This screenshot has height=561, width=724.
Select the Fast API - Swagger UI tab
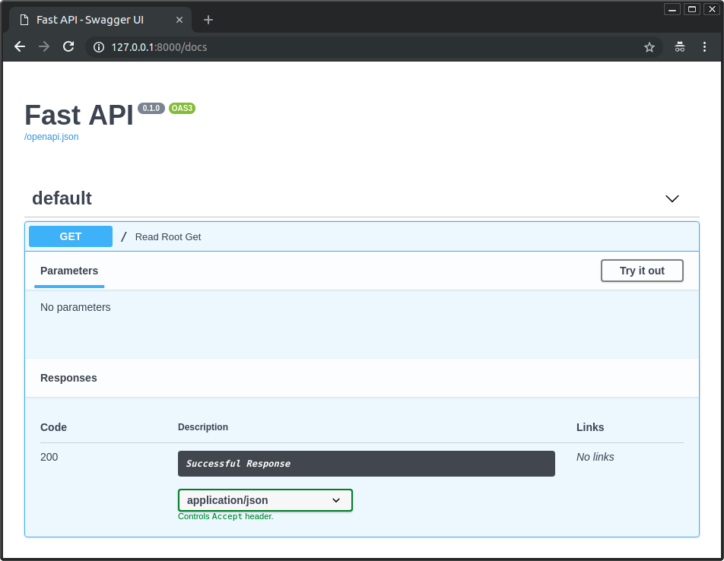pyautogui.click(x=90, y=20)
